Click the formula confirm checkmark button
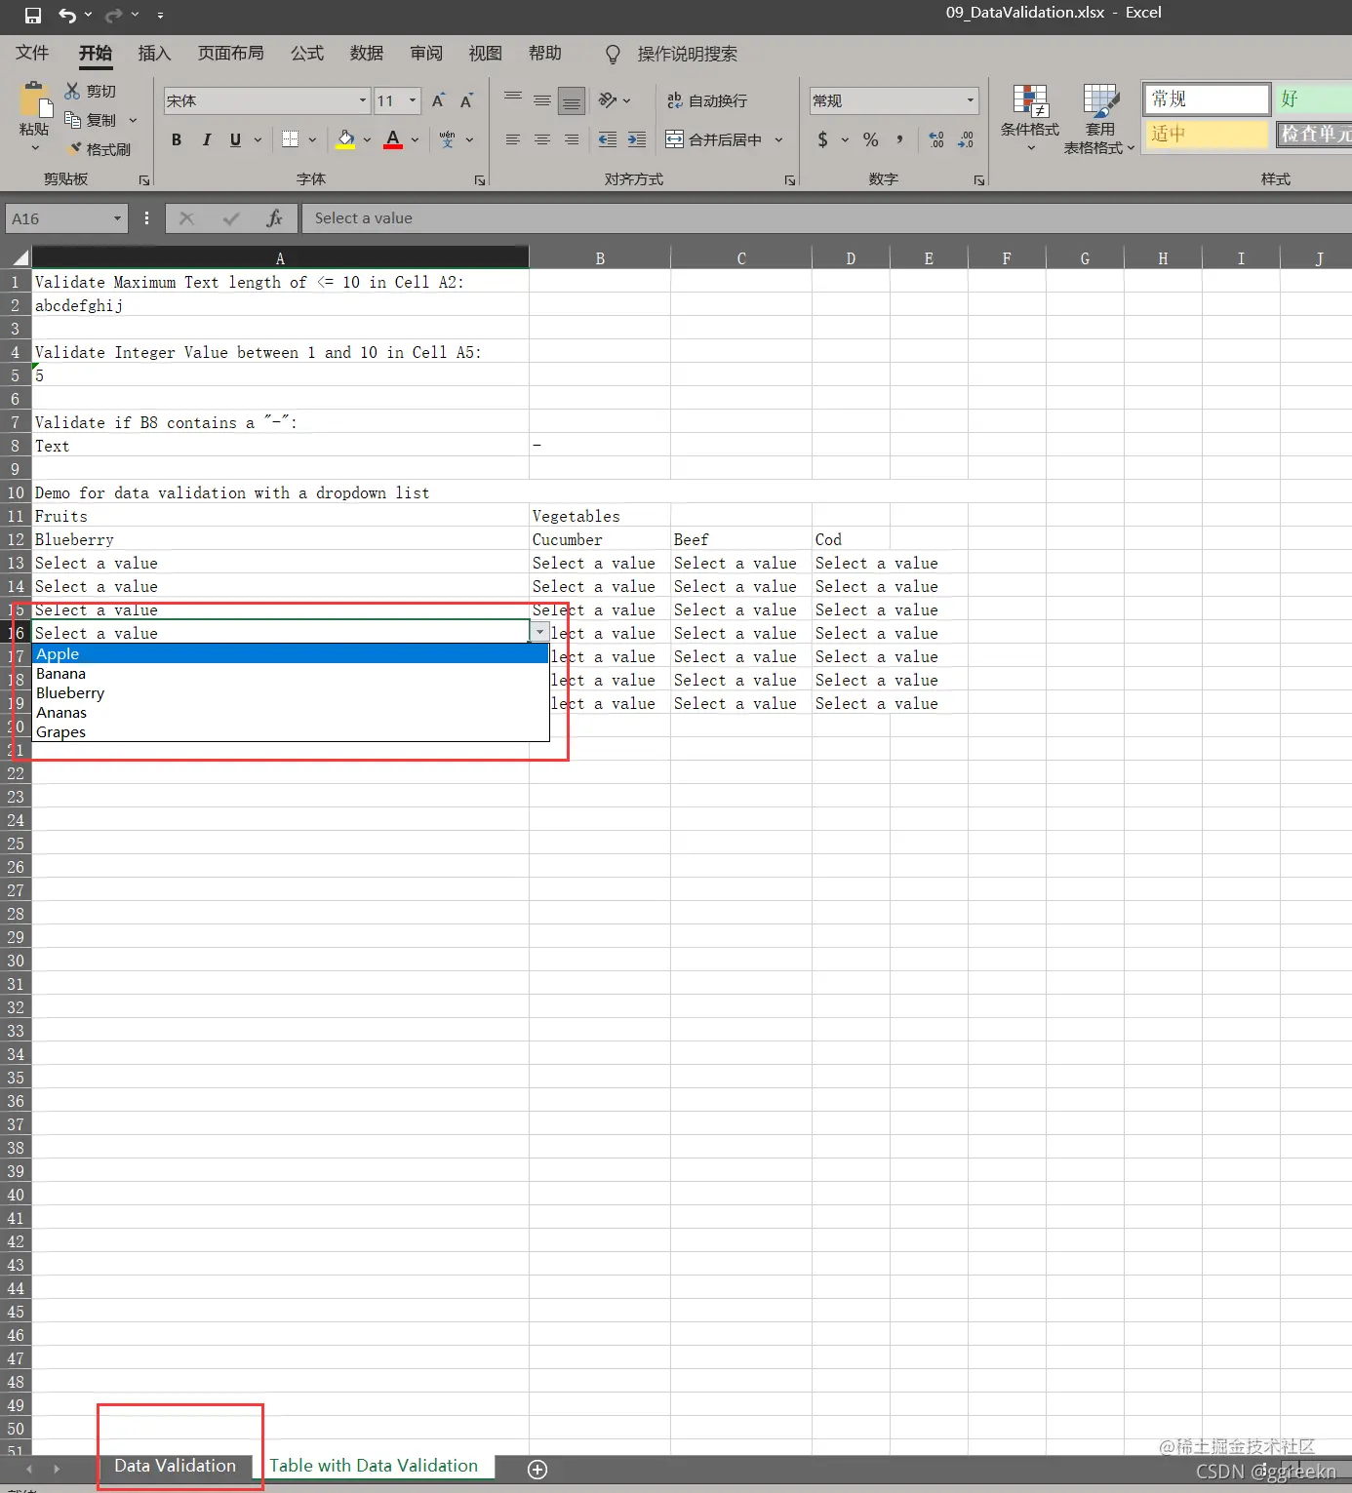This screenshot has height=1493, width=1352. coord(231,218)
